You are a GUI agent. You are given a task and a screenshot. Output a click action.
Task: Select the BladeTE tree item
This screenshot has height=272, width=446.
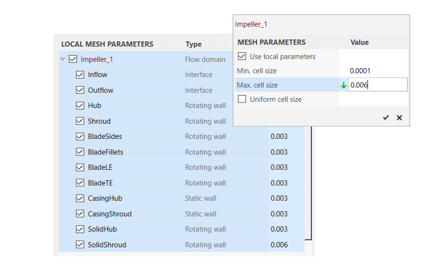[x=100, y=183]
